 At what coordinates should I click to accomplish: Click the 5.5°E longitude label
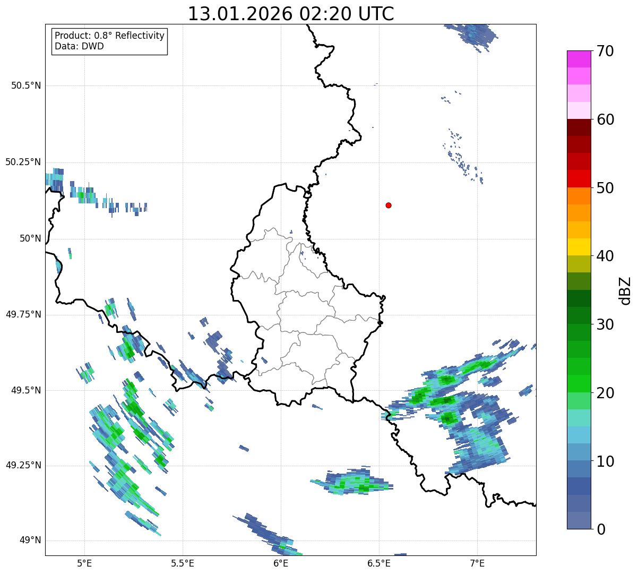coord(183,563)
